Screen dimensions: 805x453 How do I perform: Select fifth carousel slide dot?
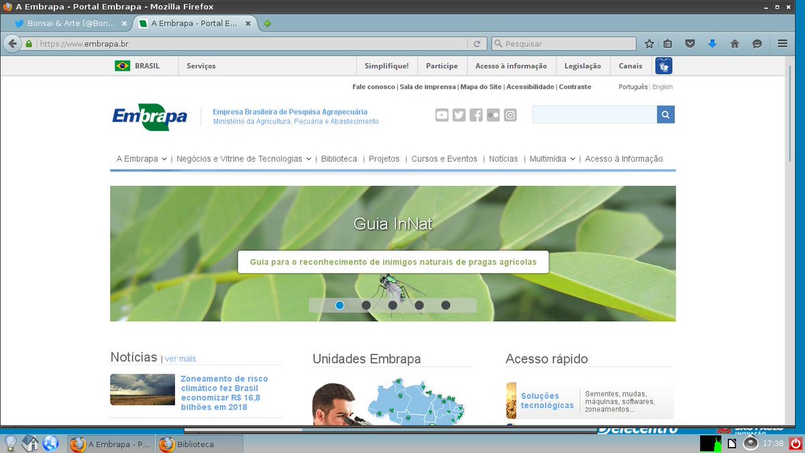445,305
